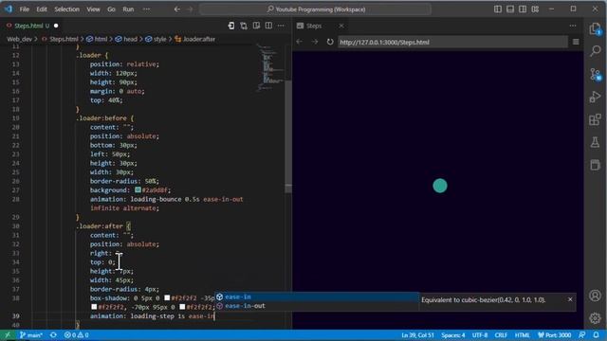Viewport: 607px width, 341px height.
Task: Open color picker for first #f2f2f2 swatch on line 38
Action: [x=167, y=298]
